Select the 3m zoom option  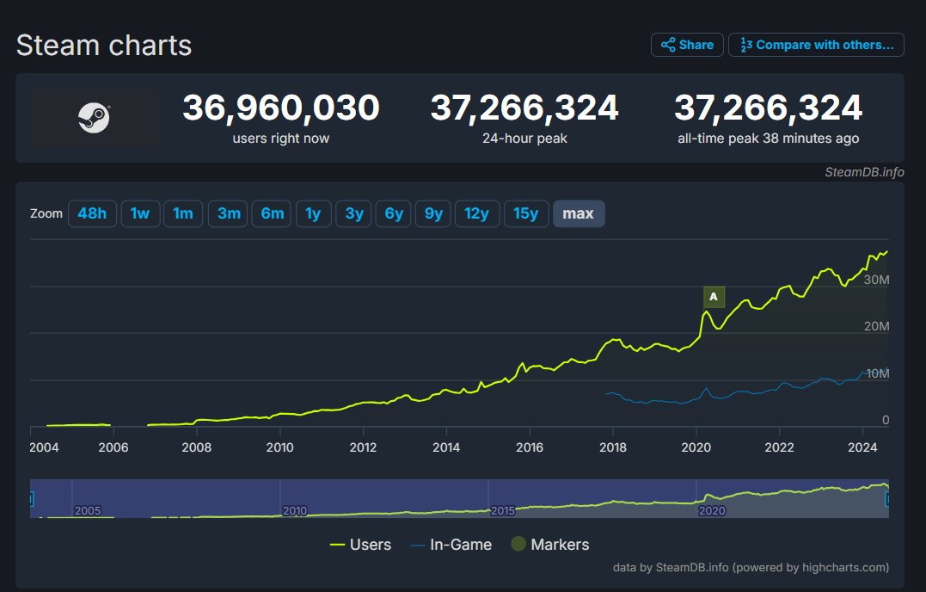[229, 213]
